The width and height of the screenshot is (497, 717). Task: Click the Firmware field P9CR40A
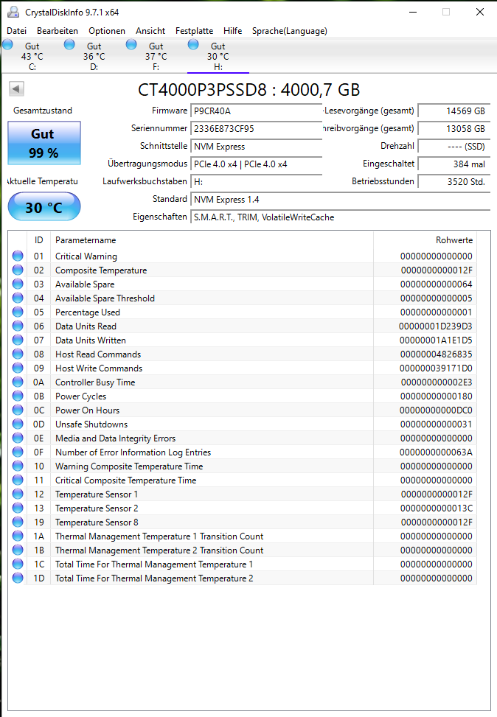click(257, 111)
